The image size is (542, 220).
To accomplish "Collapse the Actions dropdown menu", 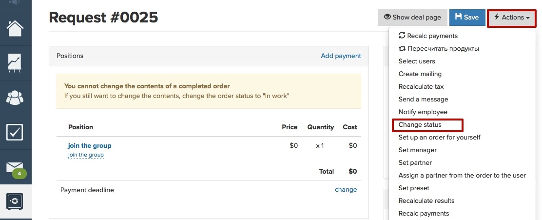I will (x=512, y=18).
